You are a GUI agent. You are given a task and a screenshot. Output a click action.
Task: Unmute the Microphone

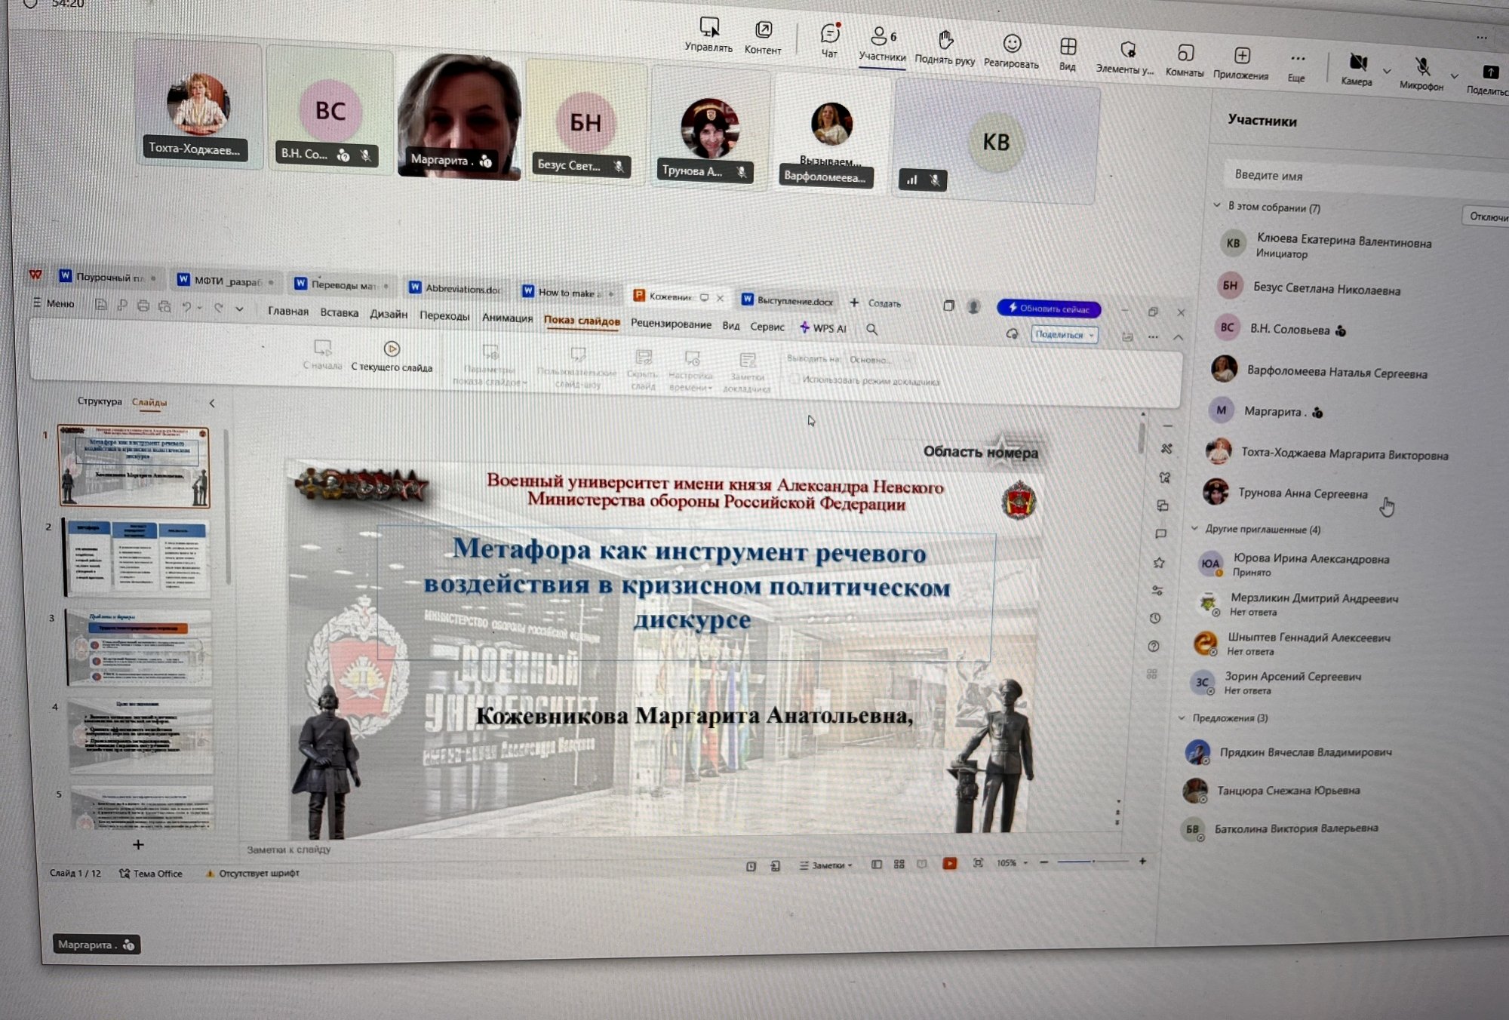1422,66
